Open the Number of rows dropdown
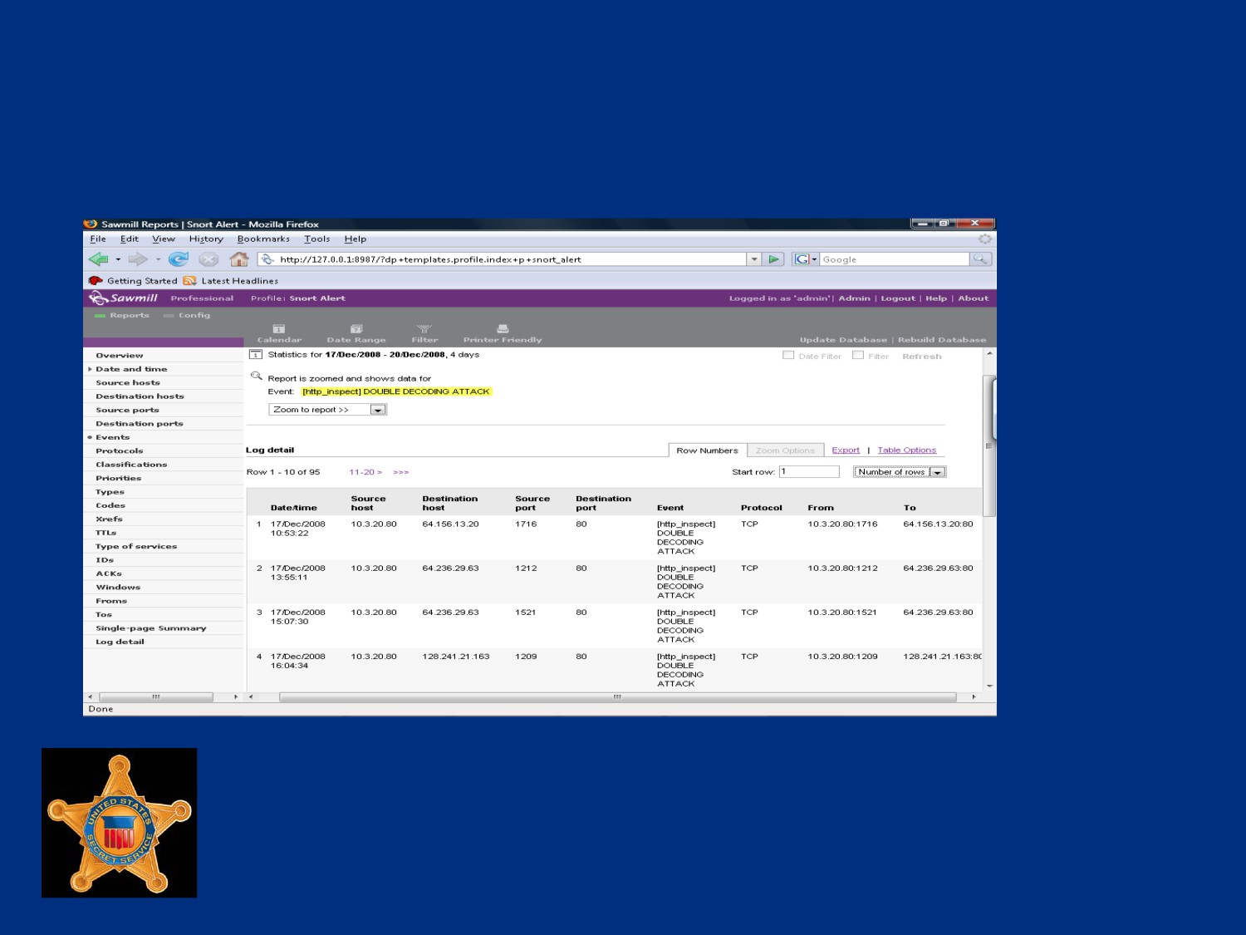The width and height of the screenshot is (1246, 935). pyautogui.click(x=900, y=472)
